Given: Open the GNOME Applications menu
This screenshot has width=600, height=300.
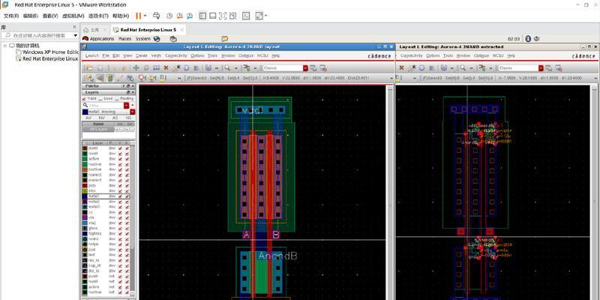Looking at the screenshot, I should [x=102, y=39].
